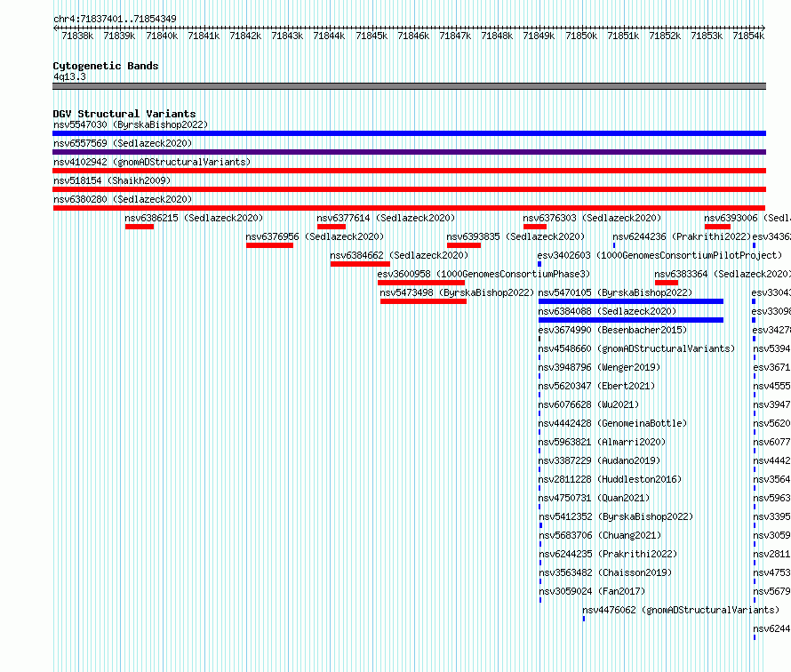Open nsv3563482 (Chaisson2019) label

[x=606, y=572]
